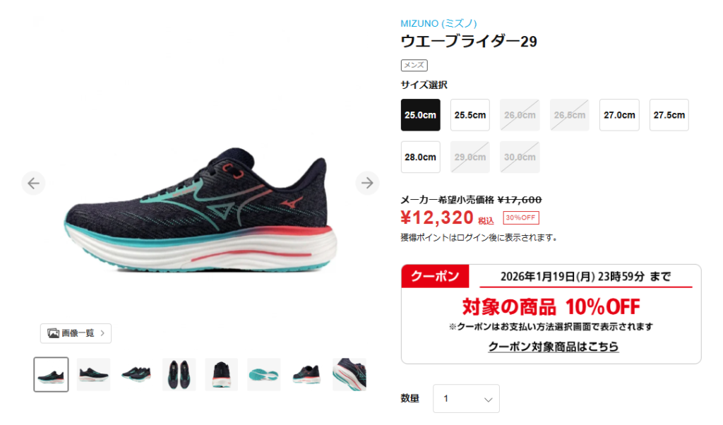Select the thumbnail showing the pair angled
This screenshot has height=425, width=723.
pyautogui.click(x=136, y=374)
